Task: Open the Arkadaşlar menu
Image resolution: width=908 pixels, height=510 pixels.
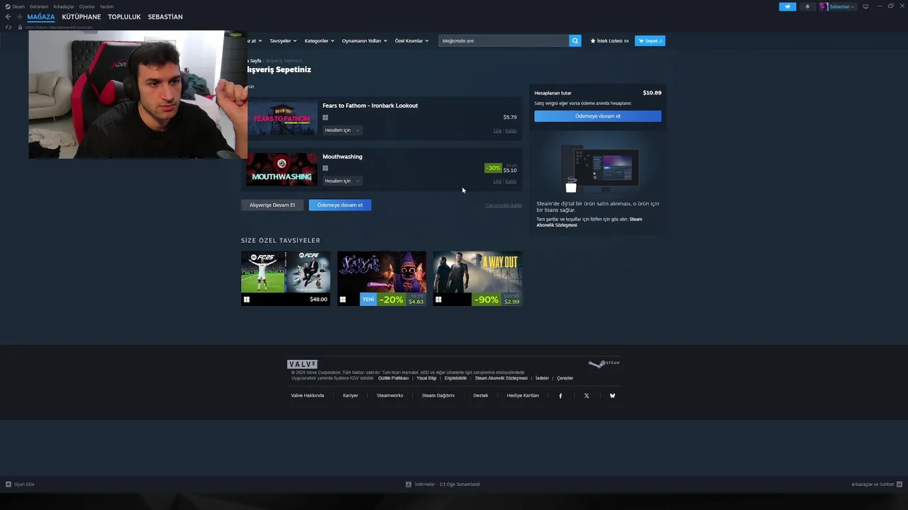Action: pyautogui.click(x=64, y=6)
